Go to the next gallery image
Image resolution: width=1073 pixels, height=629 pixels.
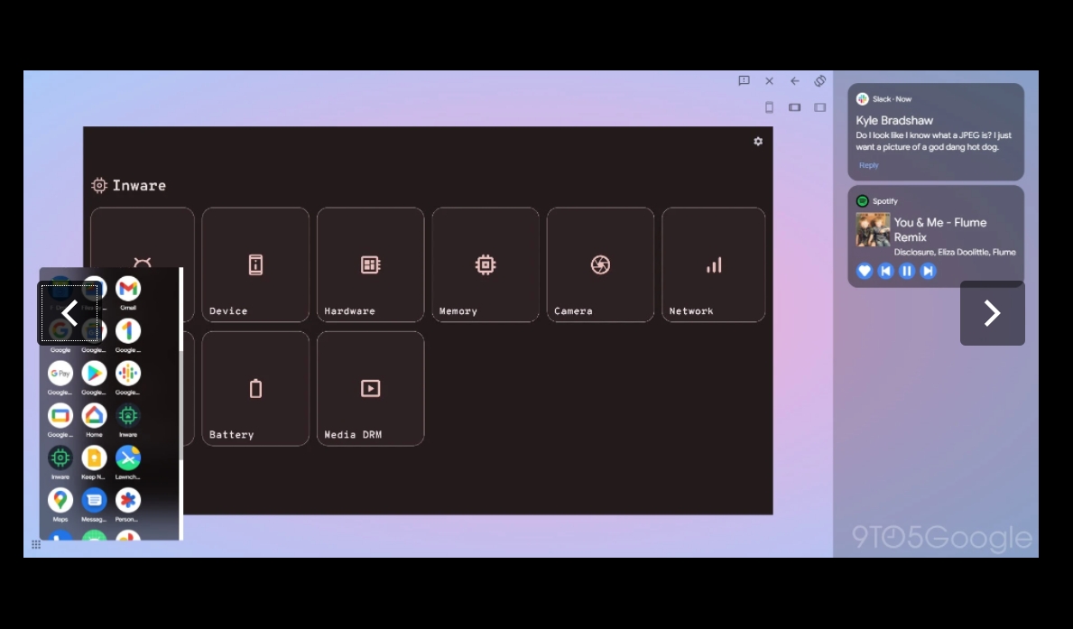click(992, 313)
